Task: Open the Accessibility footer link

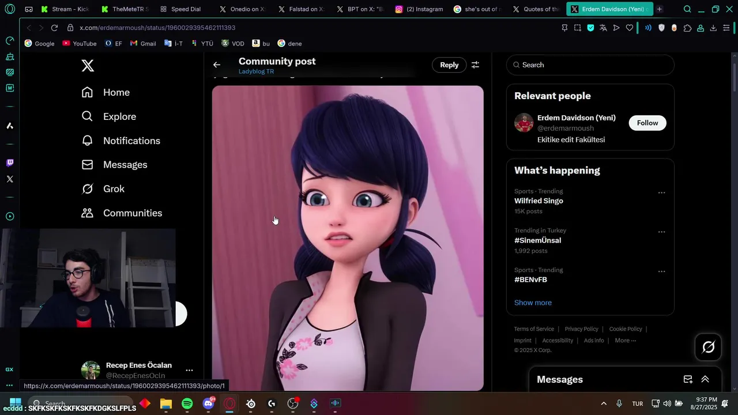Action: (558, 341)
